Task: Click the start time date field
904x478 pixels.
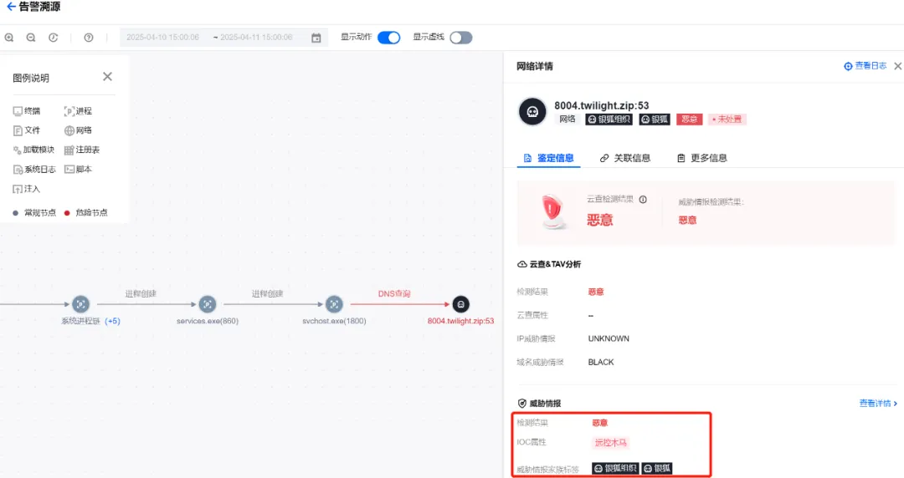Action: pyautogui.click(x=164, y=38)
